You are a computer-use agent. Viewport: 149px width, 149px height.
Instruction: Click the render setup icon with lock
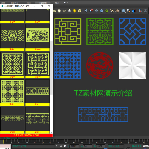click(x=129, y=11)
